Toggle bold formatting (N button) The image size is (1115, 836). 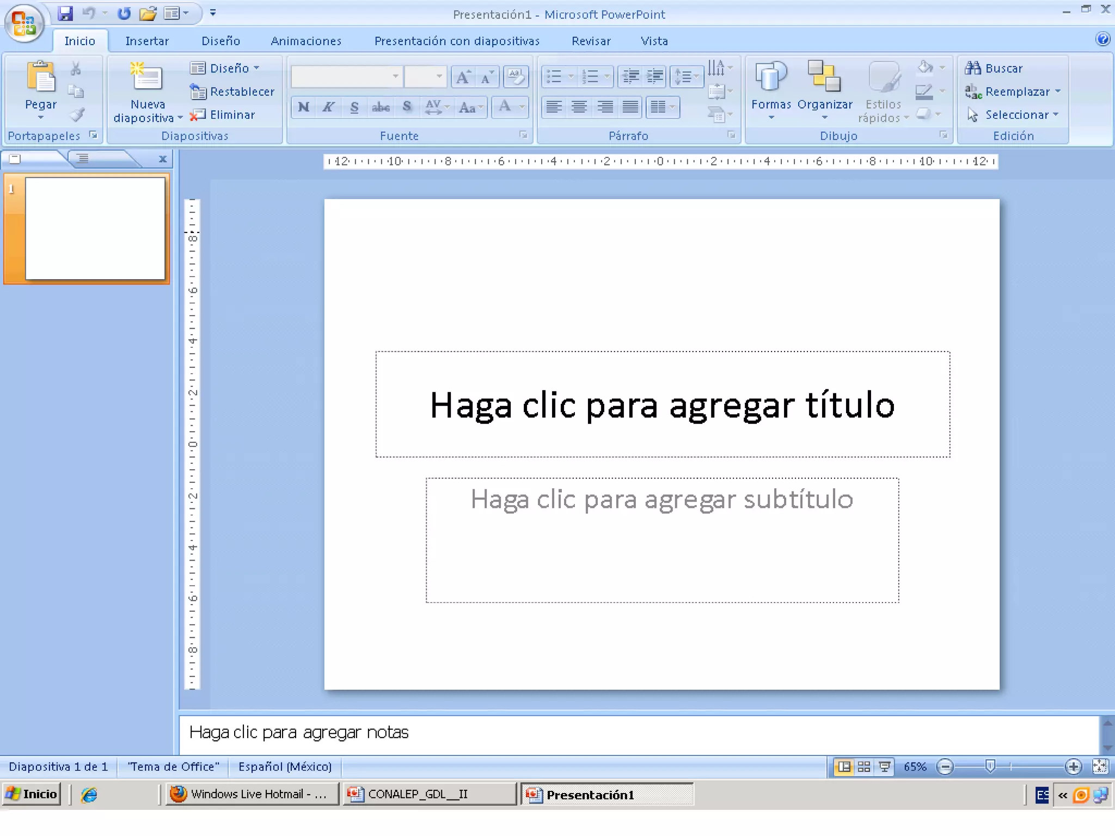click(x=304, y=107)
